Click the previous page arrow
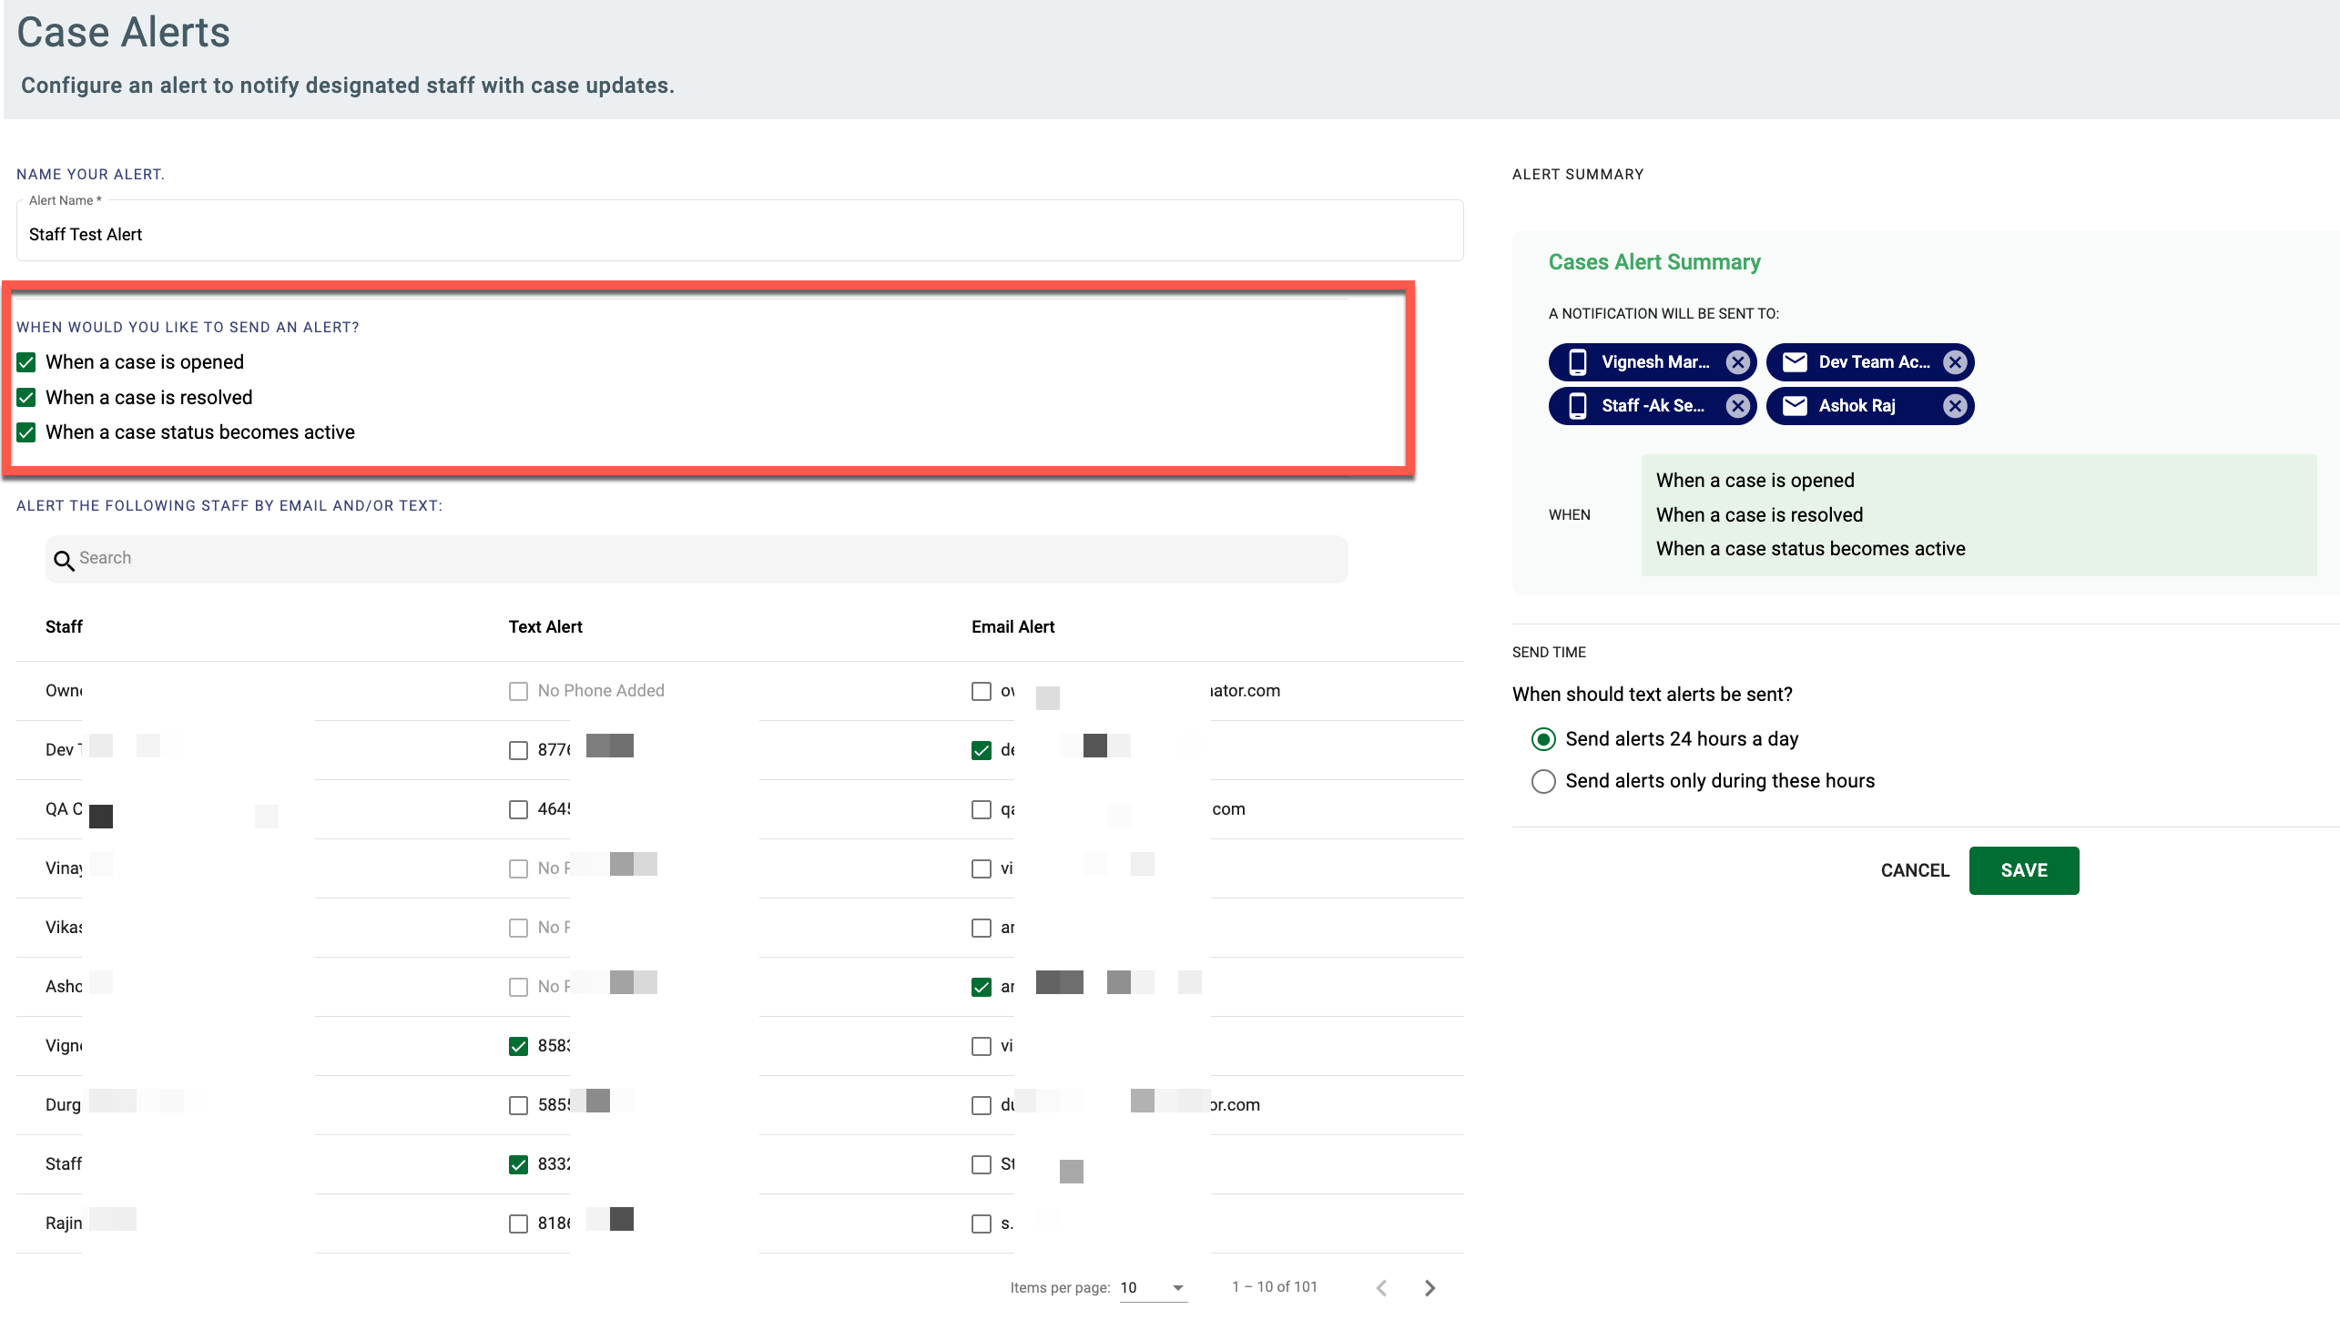Screen dimensions: 2340x1320 coord(1381,1287)
